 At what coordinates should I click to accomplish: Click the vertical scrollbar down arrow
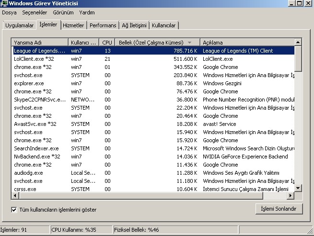click(298, 188)
